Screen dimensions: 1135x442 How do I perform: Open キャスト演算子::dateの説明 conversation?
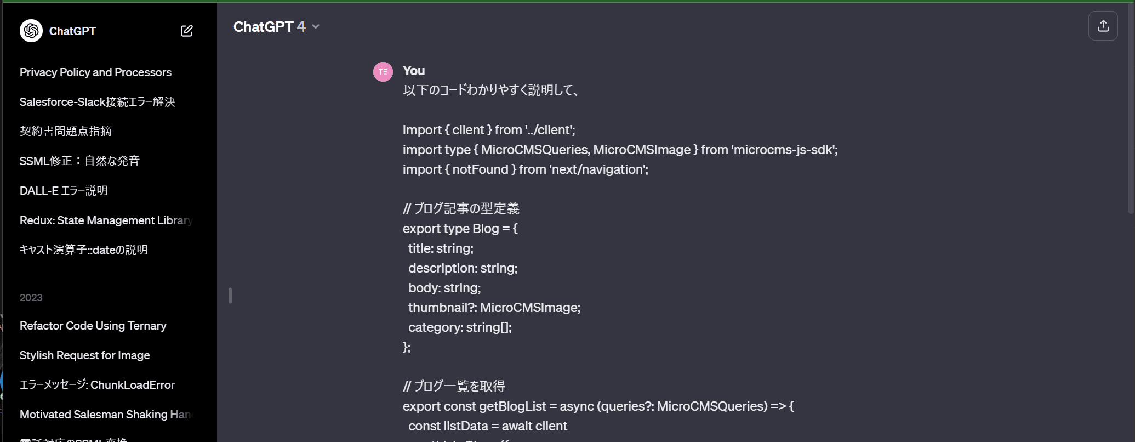tap(83, 250)
